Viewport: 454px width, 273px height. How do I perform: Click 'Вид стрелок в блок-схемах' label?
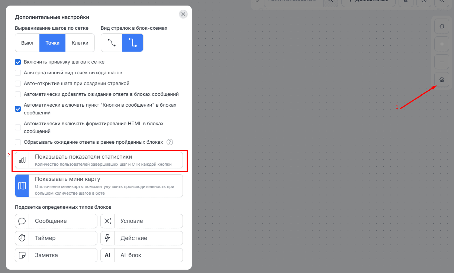pyautogui.click(x=134, y=28)
